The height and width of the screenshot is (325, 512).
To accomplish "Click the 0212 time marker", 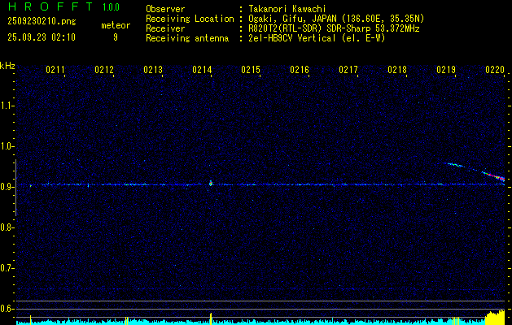I will [x=104, y=70].
